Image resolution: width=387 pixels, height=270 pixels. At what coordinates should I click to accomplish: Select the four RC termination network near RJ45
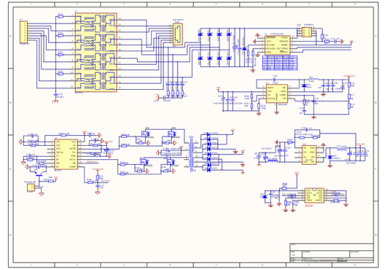175,89
